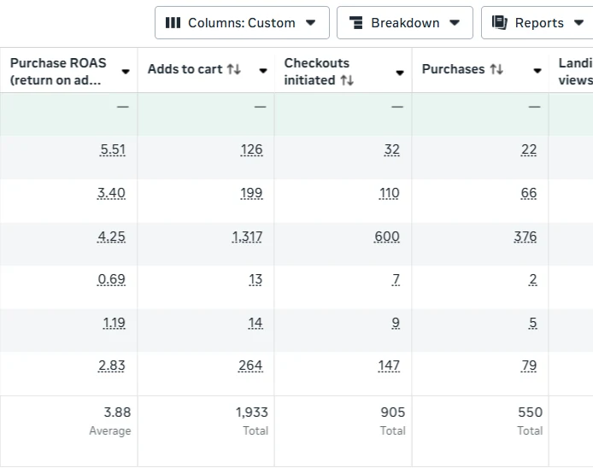593x468 pixels.
Task: Click ROAS value 4.25
Action: (x=111, y=237)
